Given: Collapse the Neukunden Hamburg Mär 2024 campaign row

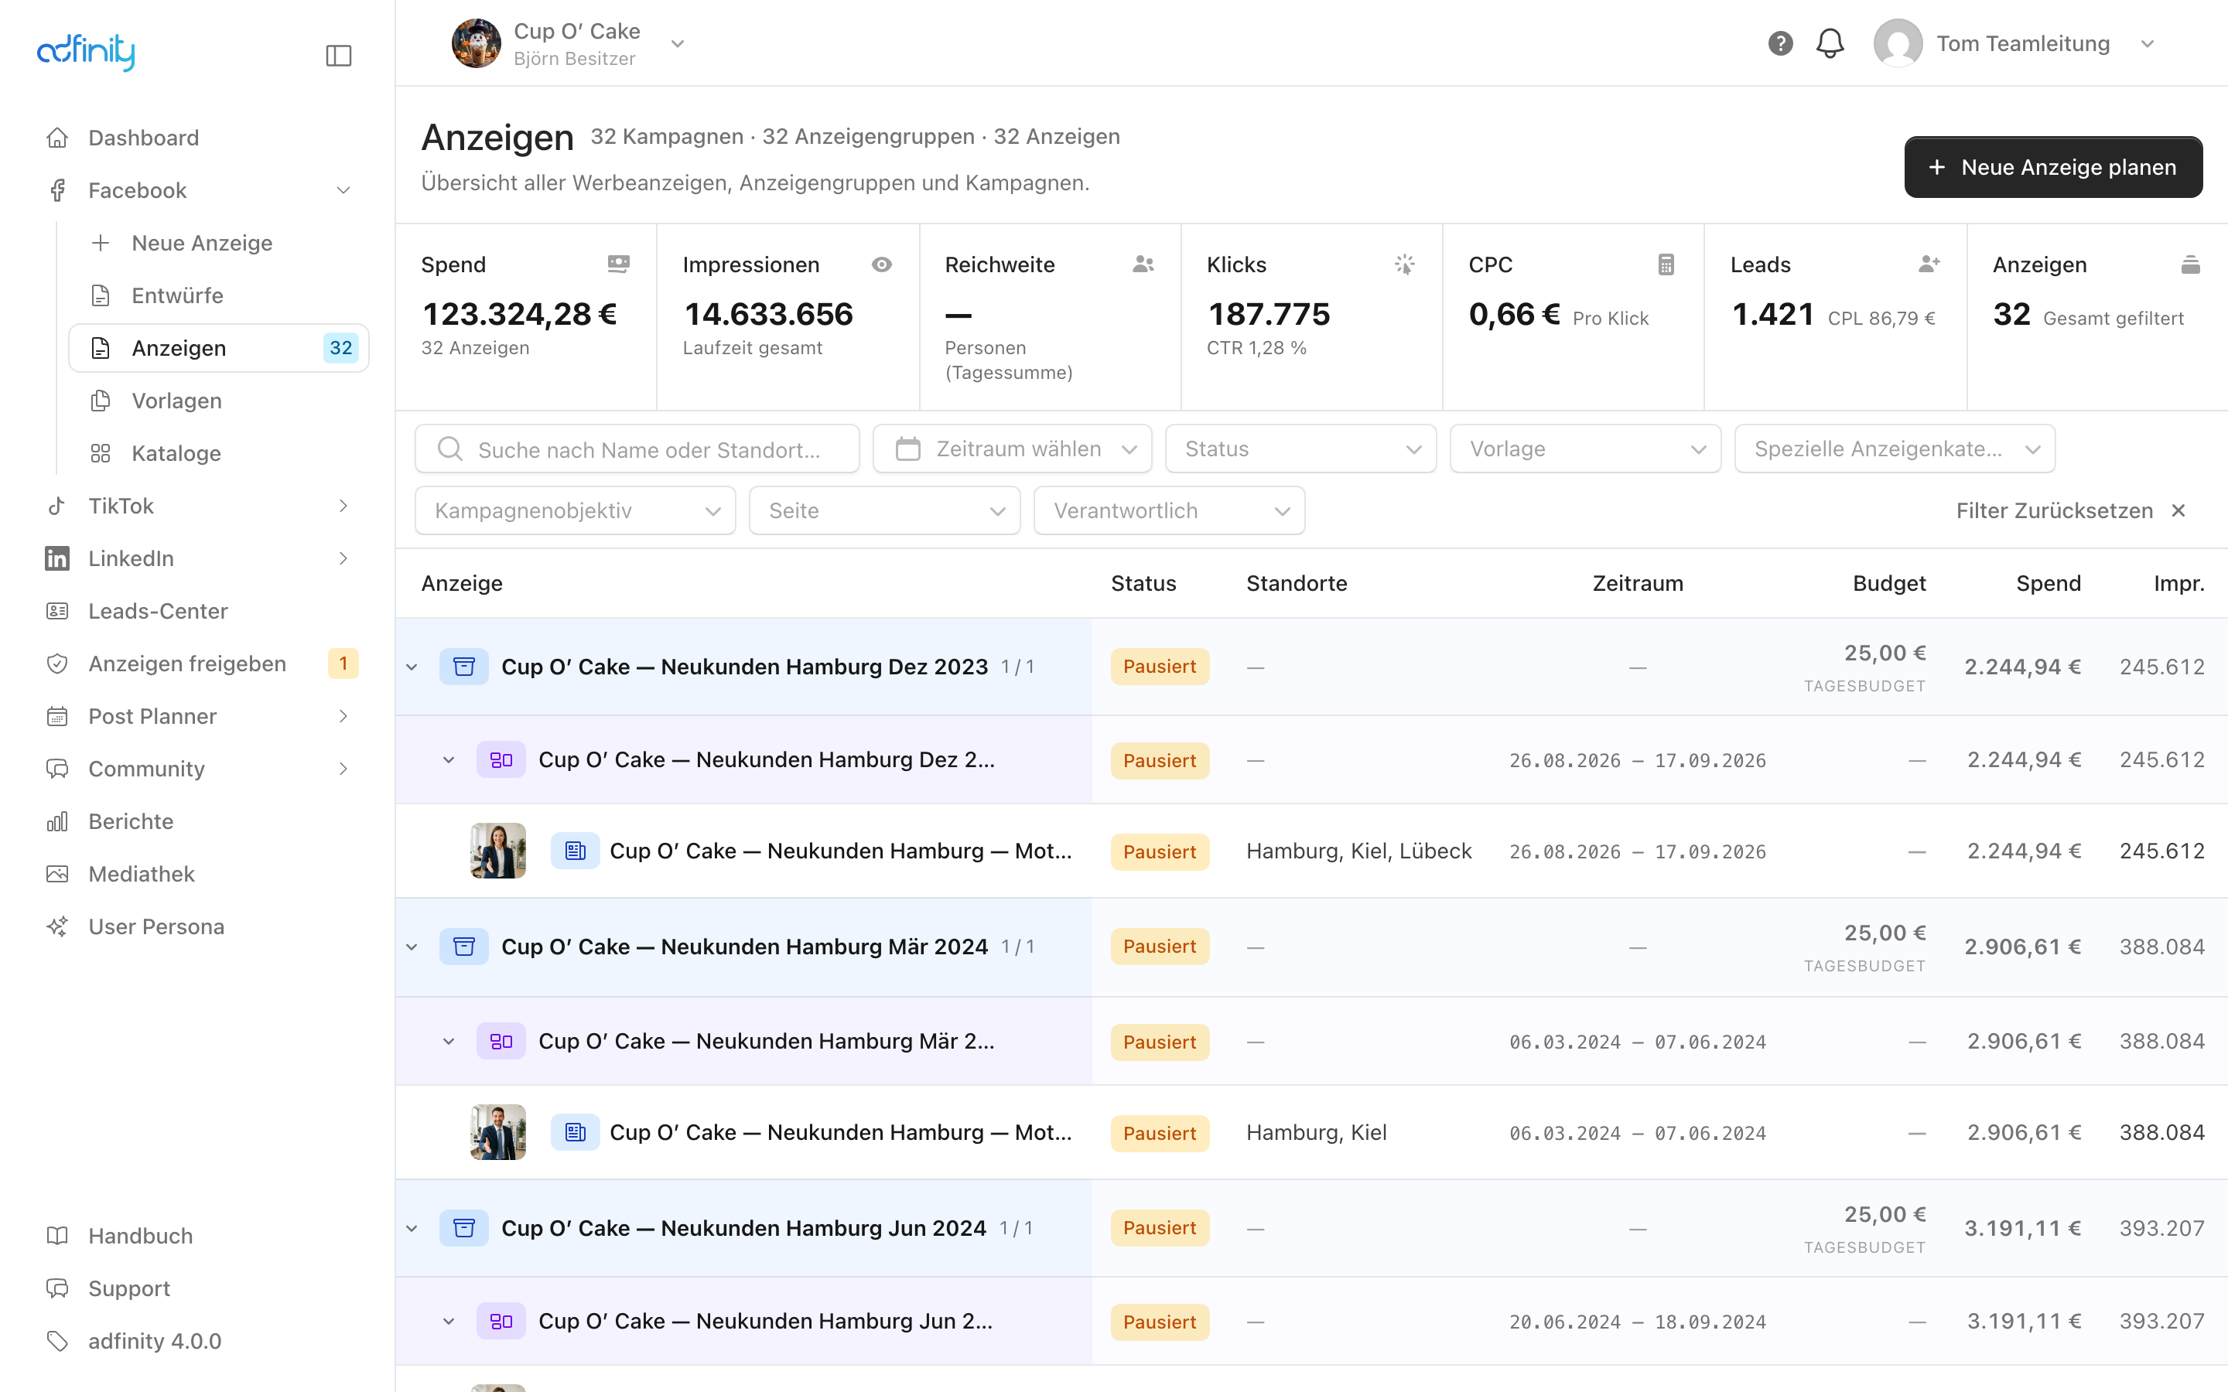Looking at the screenshot, I should [412, 947].
